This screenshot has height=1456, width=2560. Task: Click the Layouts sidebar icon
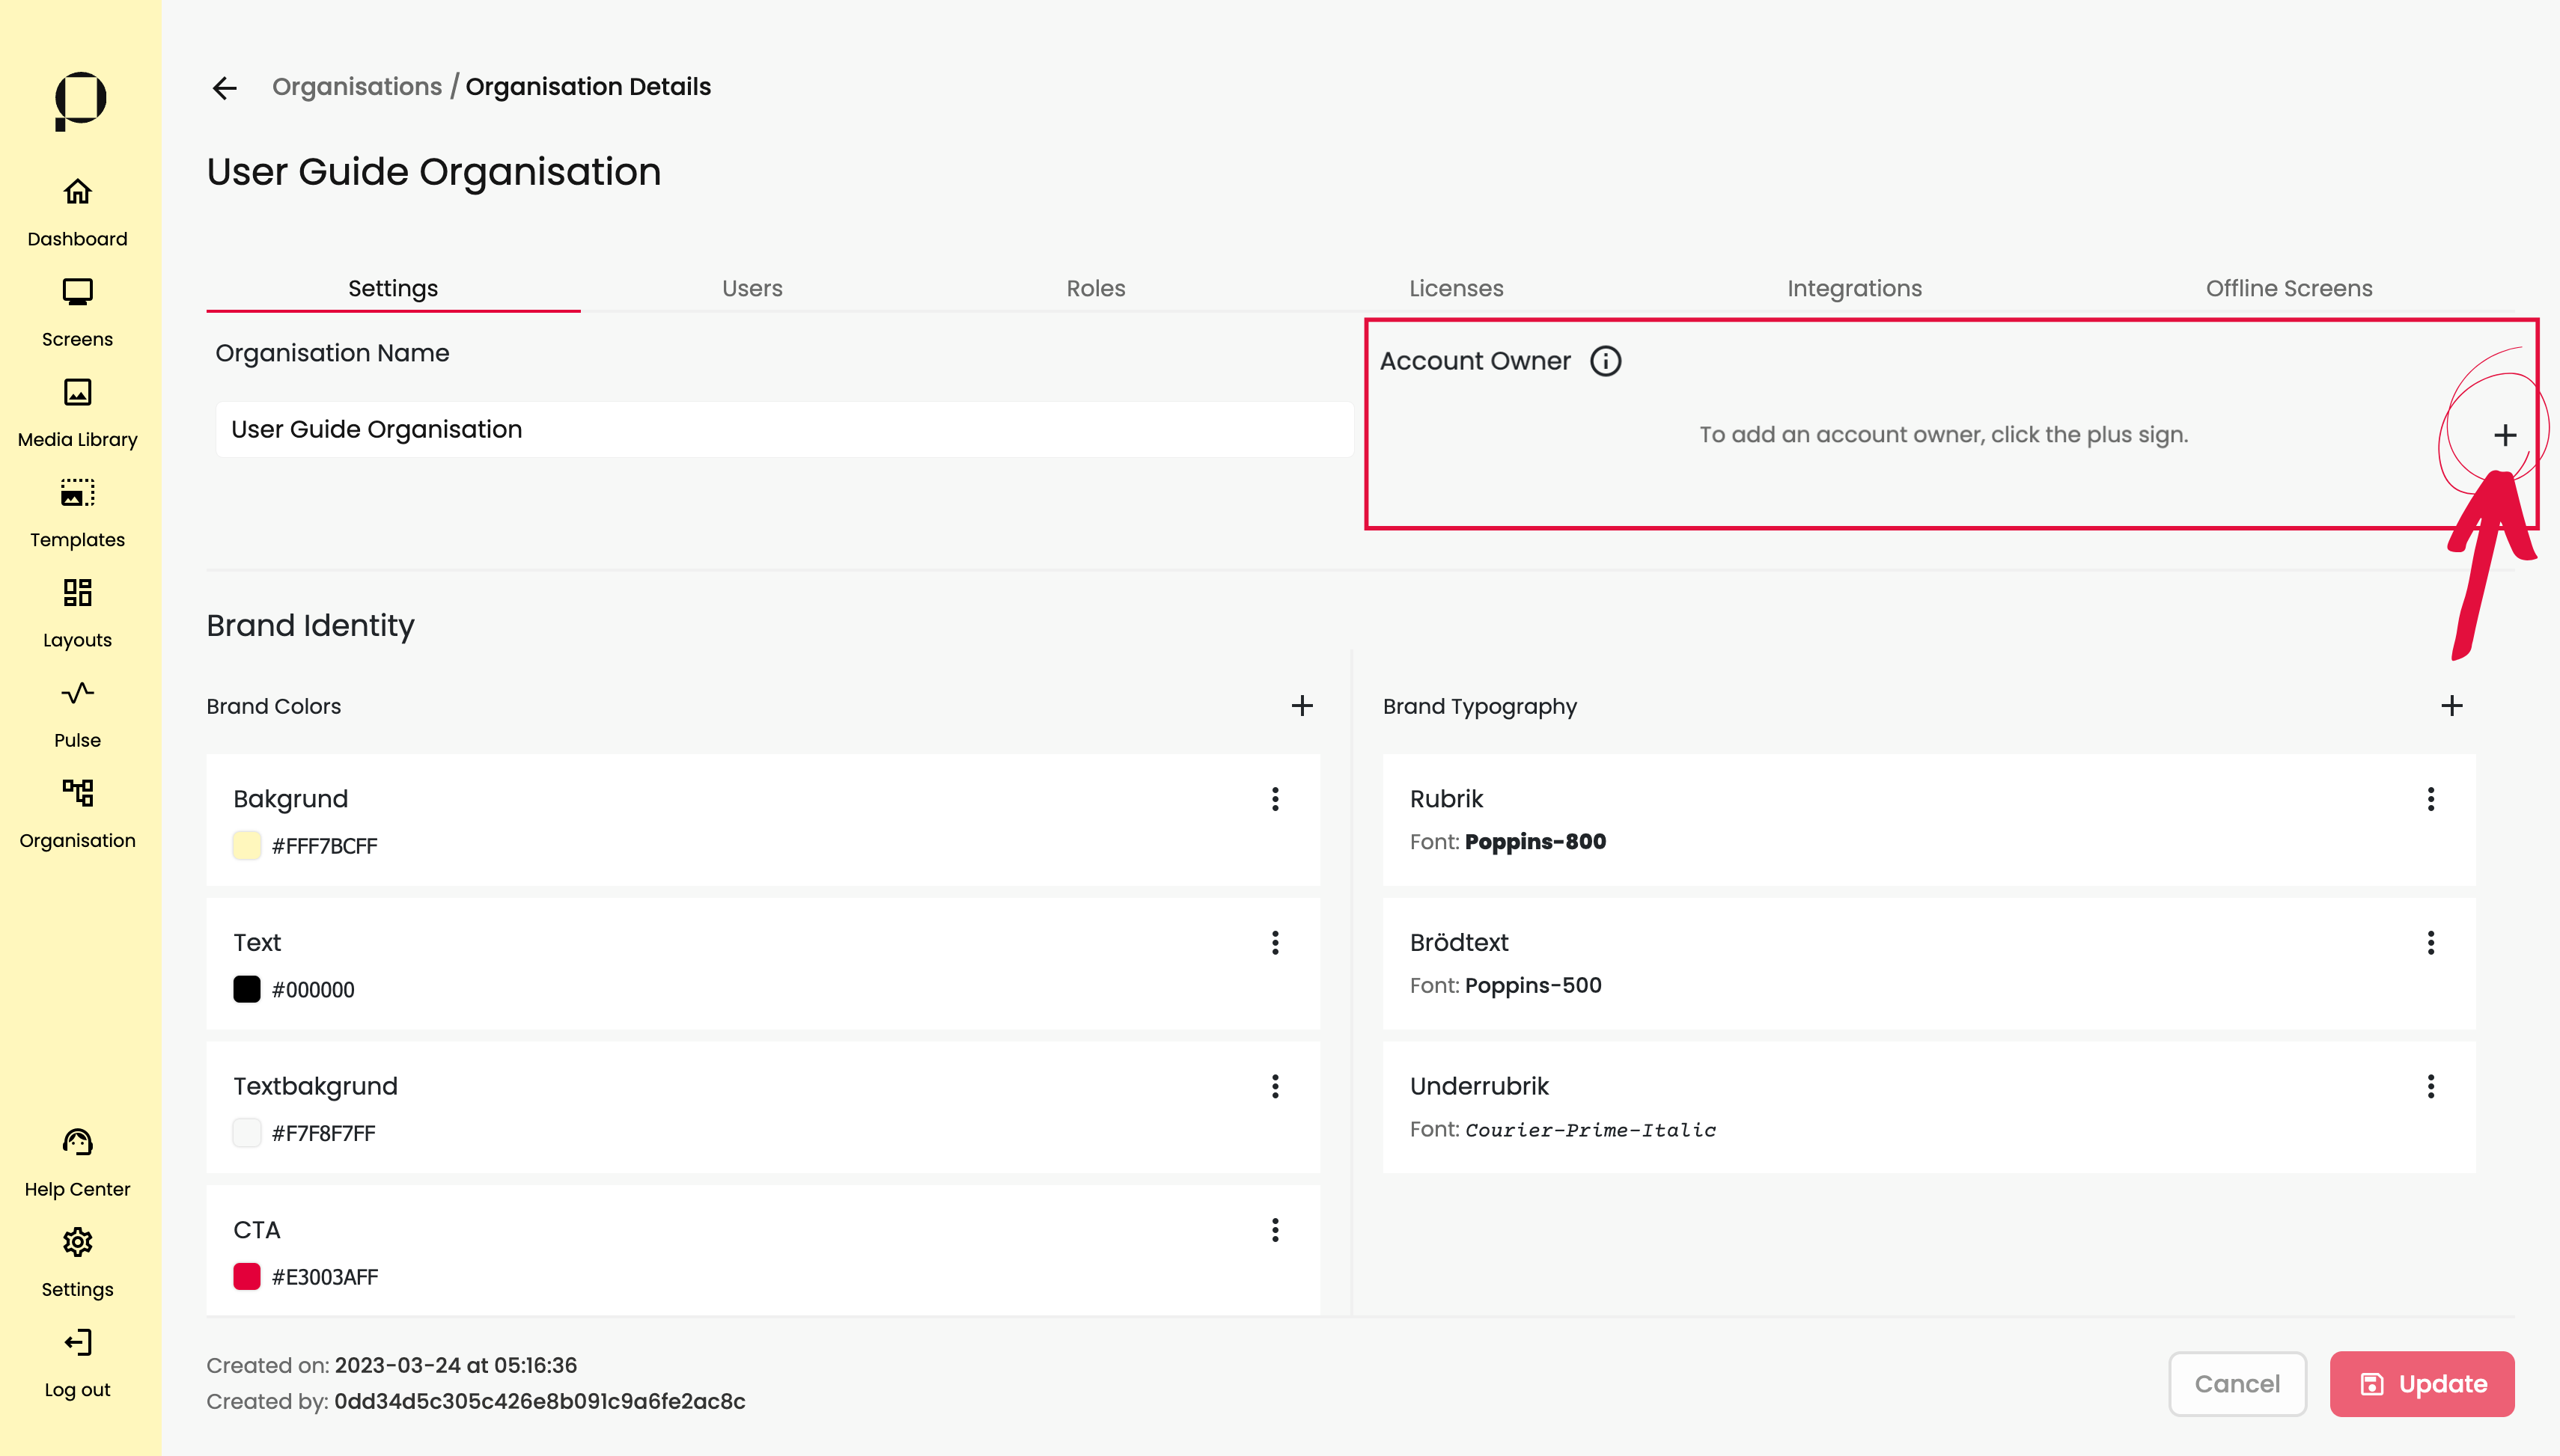(x=77, y=593)
